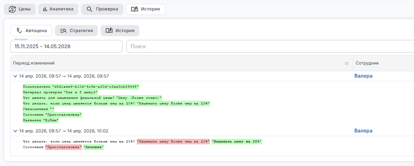Viewport: 414px width, 166px height.
Task: Open Валера link in the first row
Action: (x=363, y=76)
